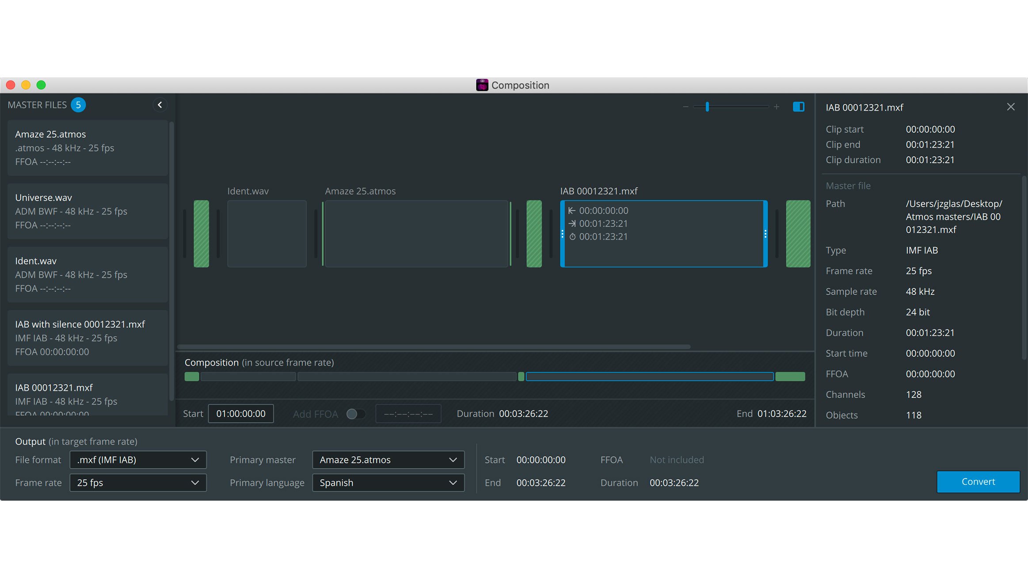Adjust the timeline zoom slider
This screenshot has width=1028, height=578.
[708, 106]
